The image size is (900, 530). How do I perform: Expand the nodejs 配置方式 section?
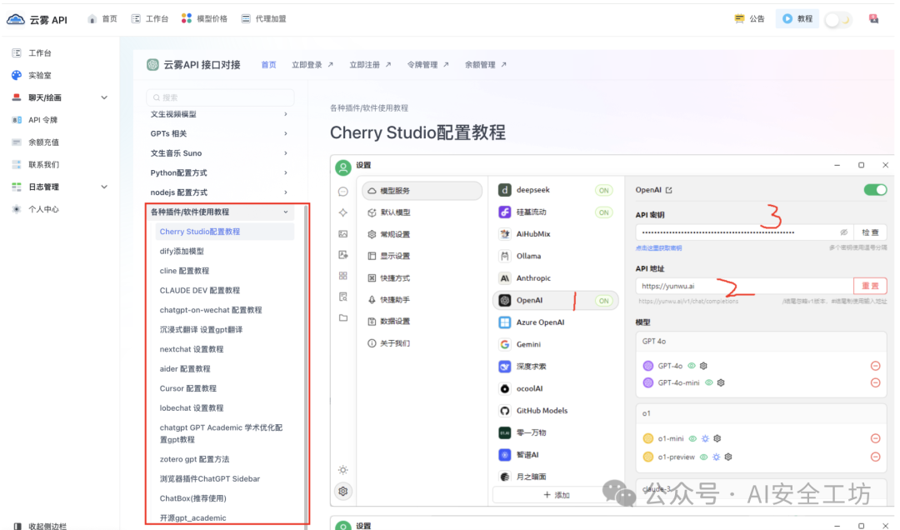point(219,192)
